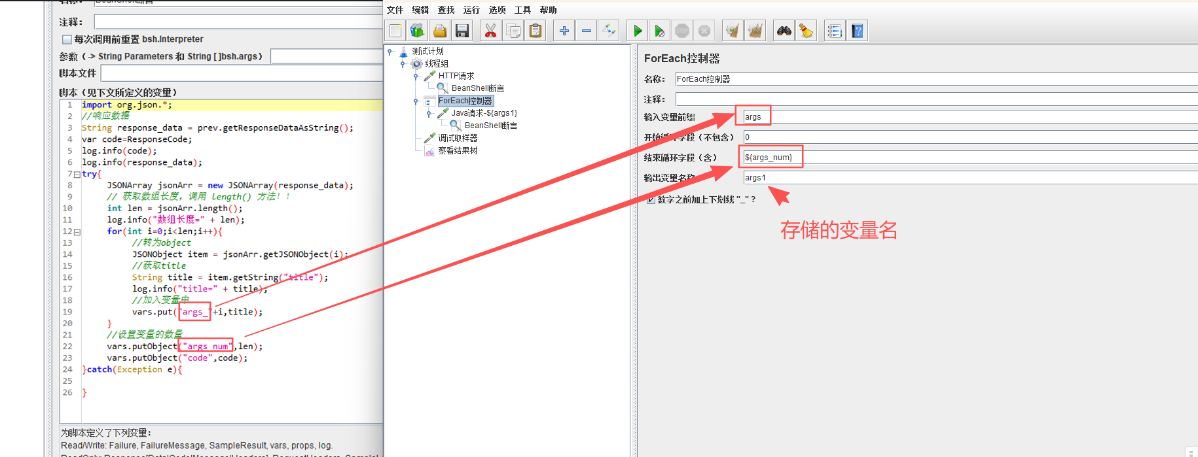Collapse all nodes with minus icon
1198x457 pixels.
click(x=586, y=31)
